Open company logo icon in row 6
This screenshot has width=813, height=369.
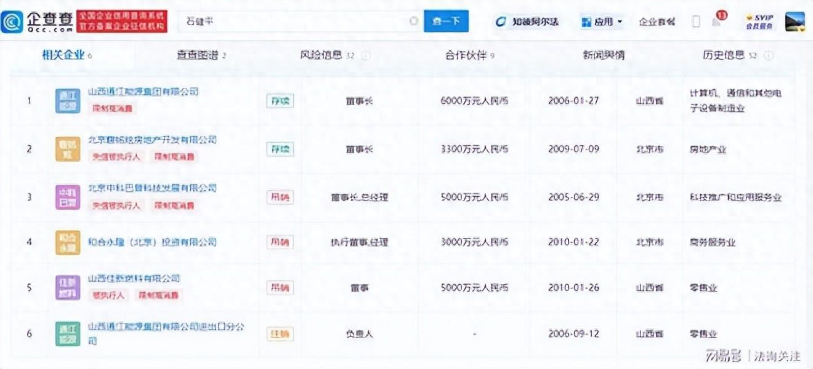[68, 334]
